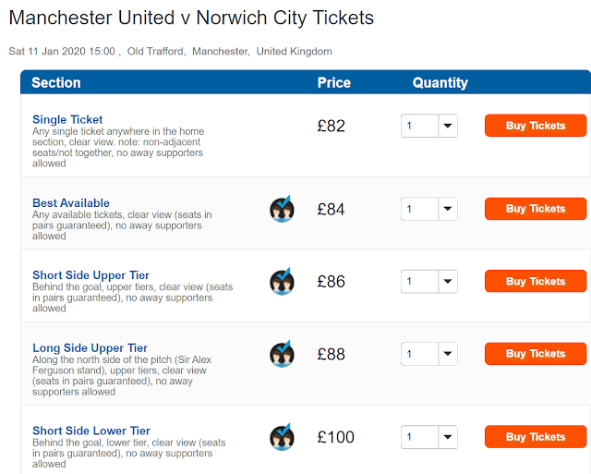This screenshot has width=591, height=474.
Task: Select the Best Available section title
Action: pos(71,202)
